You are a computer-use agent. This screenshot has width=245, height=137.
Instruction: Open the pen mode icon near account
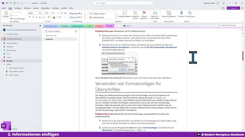[x=224, y=3]
